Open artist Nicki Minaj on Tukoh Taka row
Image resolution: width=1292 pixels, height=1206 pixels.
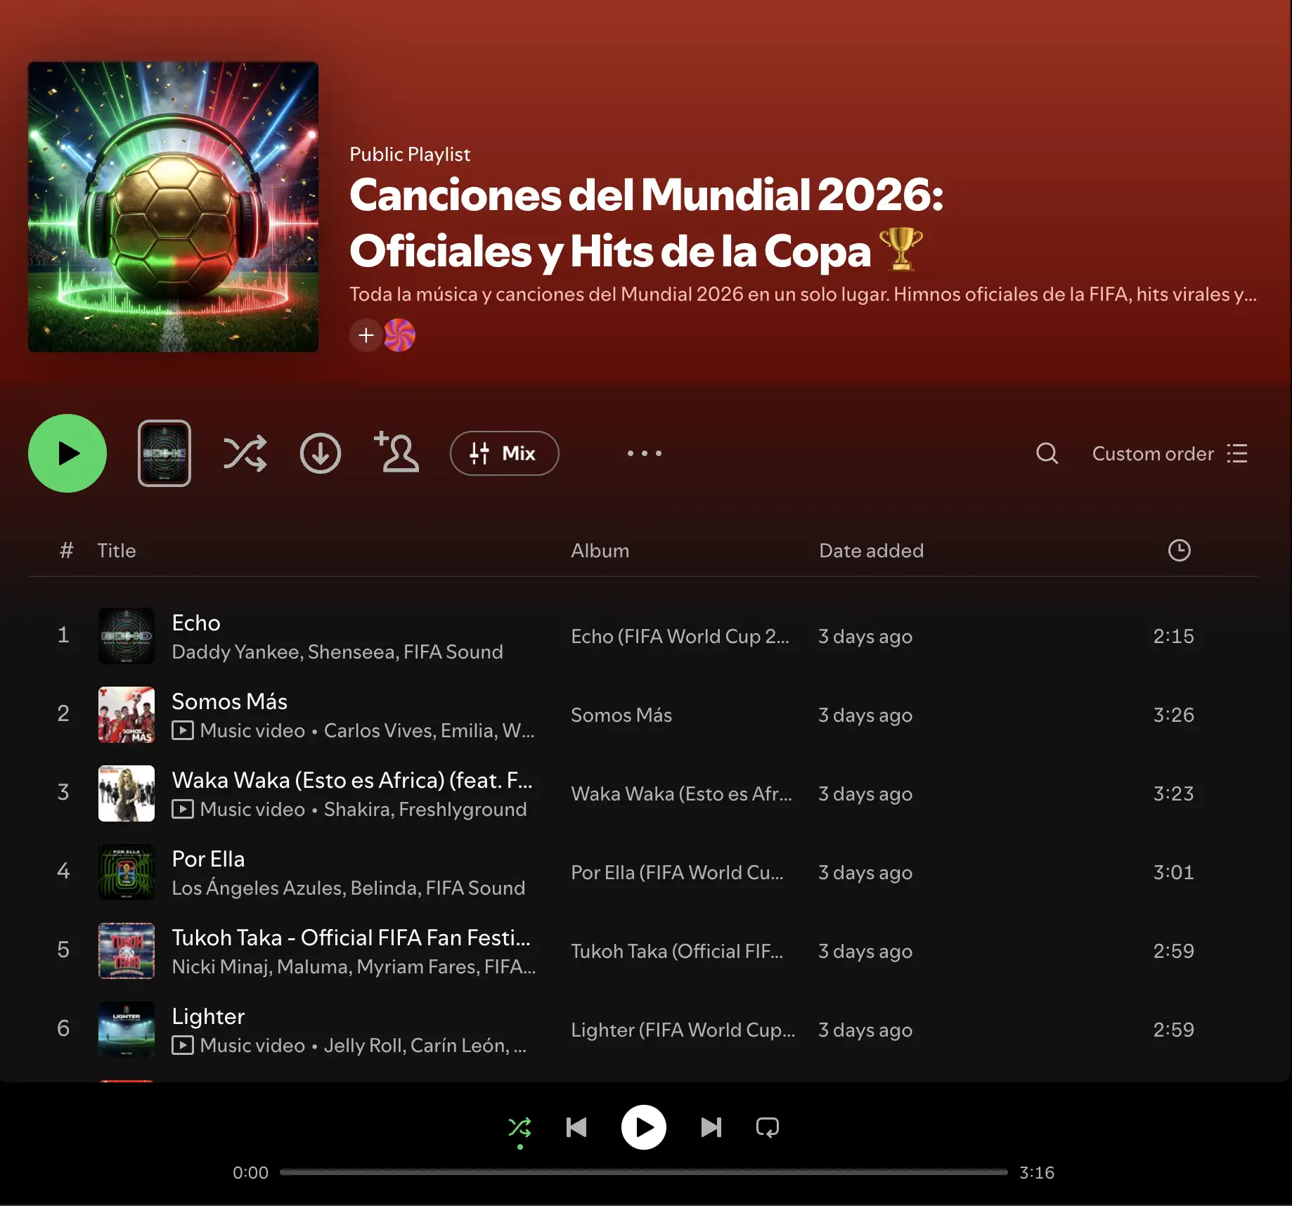point(221,966)
